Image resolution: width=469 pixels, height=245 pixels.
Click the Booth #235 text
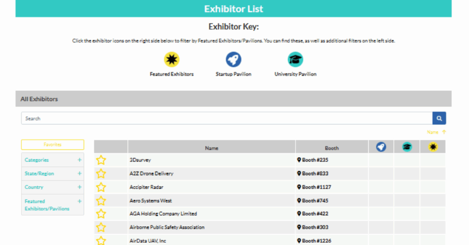tap(315, 160)
